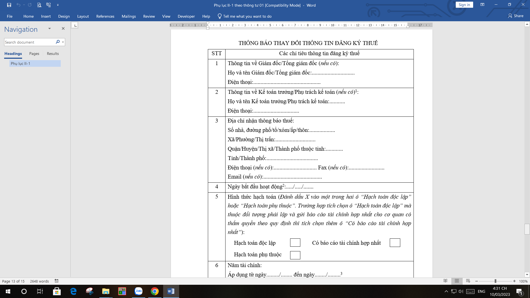Open Navigation pane task options arrow
This screenshot has width=530, height=298.
[49, 28]
